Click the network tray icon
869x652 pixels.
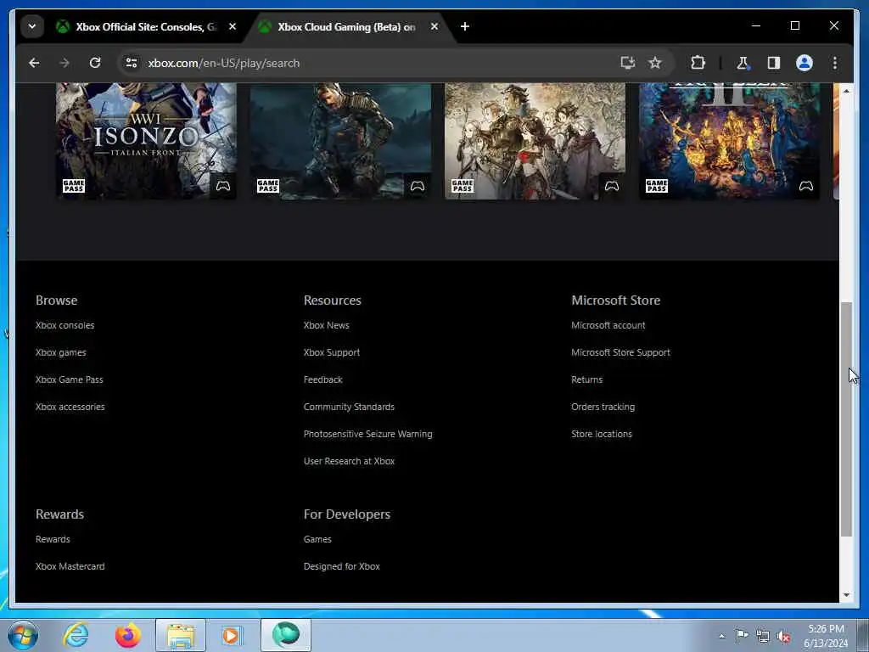(763, 637)
